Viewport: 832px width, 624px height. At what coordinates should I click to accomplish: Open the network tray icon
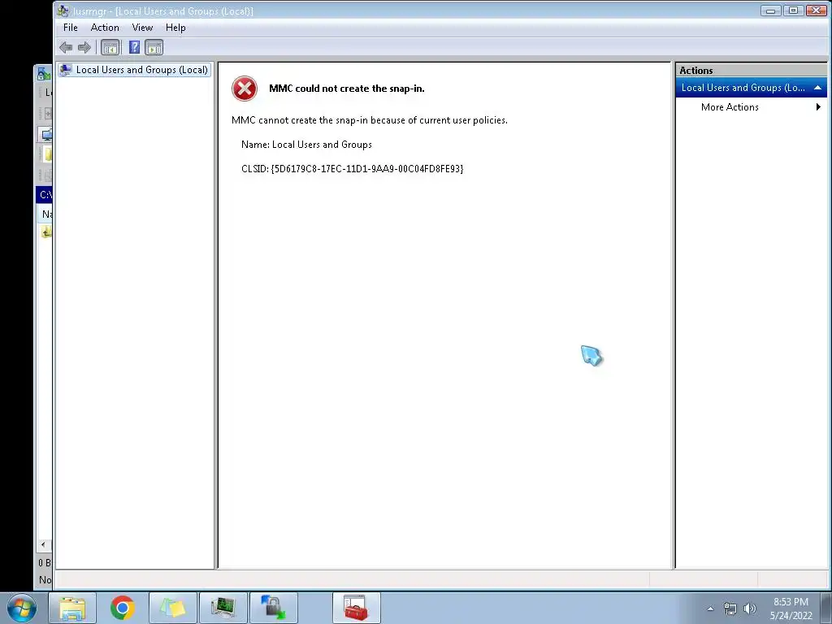[730, 609]
